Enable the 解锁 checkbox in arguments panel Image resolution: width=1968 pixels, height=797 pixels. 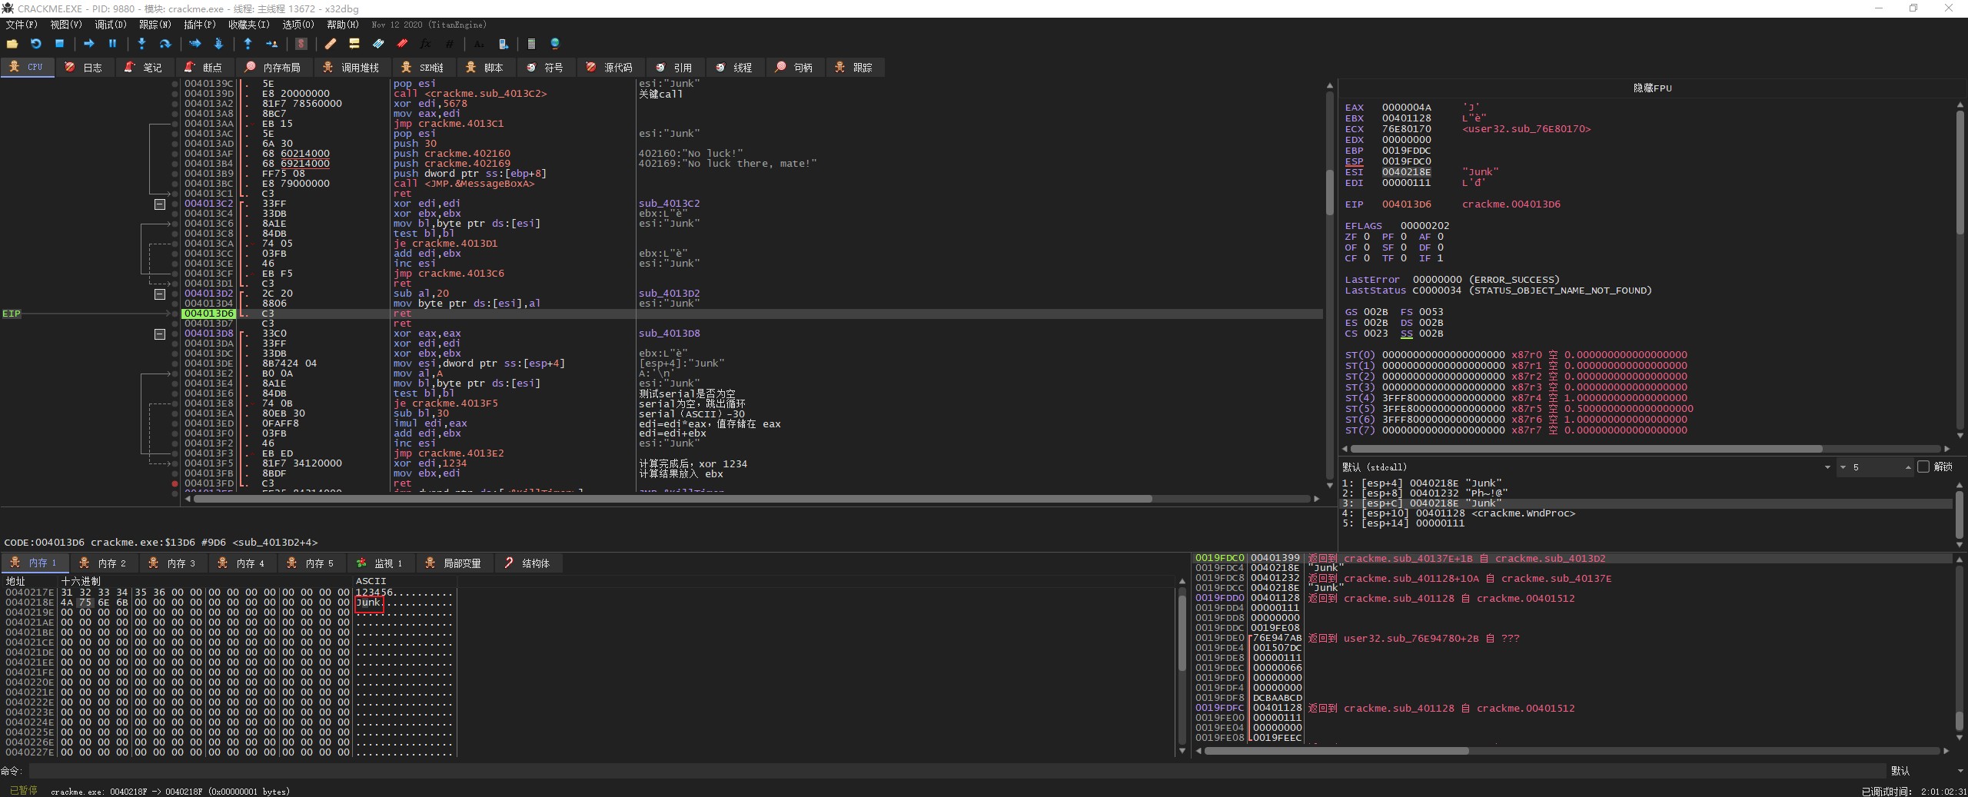click(x=1923, y=467)
